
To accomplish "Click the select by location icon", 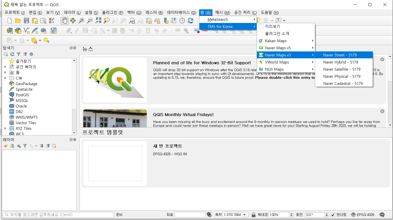I will point(46,40).
